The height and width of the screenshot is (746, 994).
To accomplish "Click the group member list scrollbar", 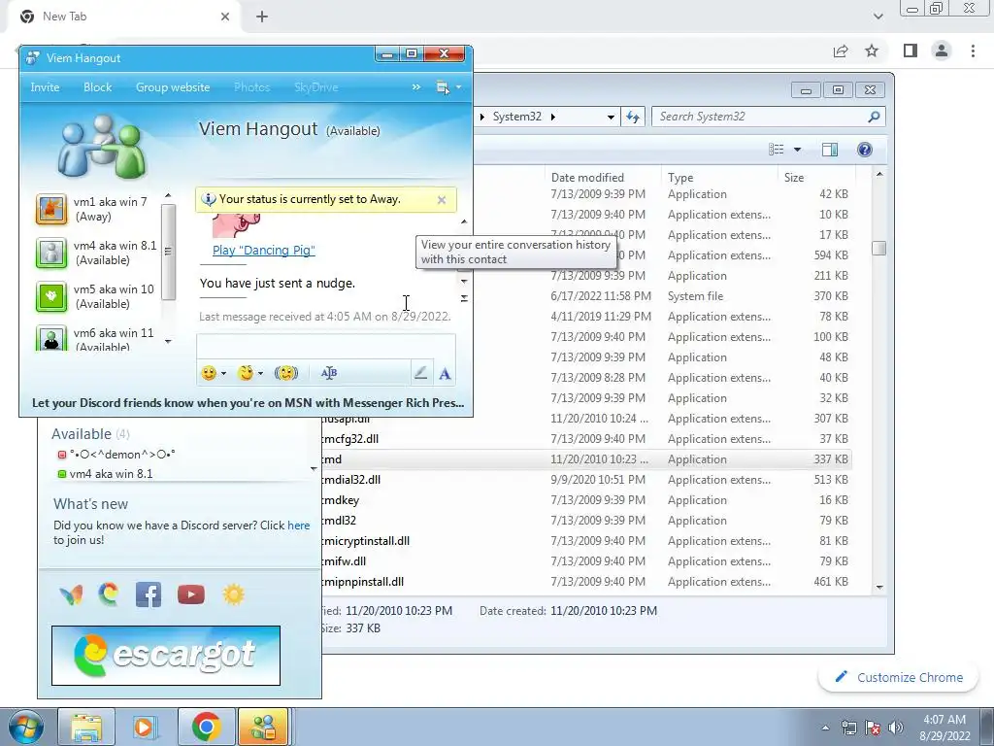I will point(168,252).
